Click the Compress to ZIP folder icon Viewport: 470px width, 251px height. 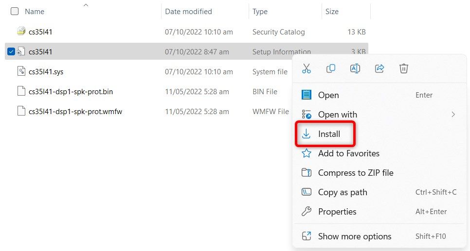pos(307,173)
